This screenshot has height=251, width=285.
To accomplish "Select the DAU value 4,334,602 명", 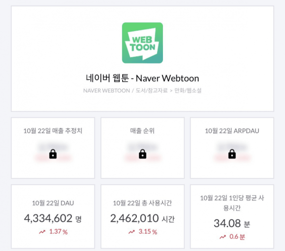I will [x=53, y=218].
